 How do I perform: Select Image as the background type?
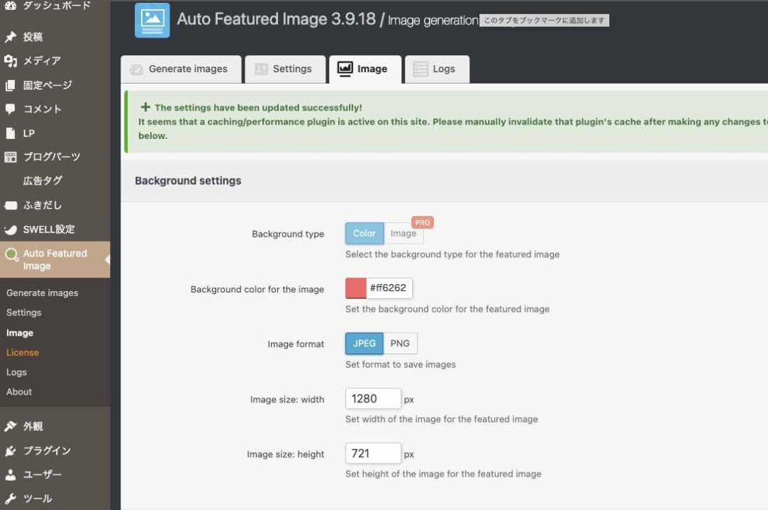[403, 234]
